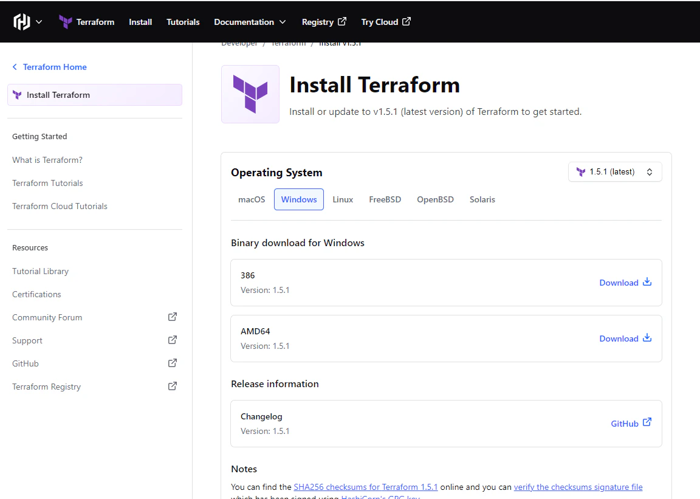Open the Registry external link

(324, 22)
